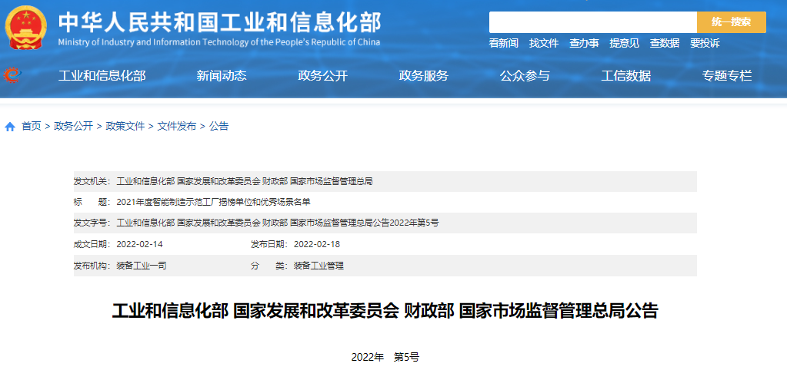Click the 发文字号 document number value
This screenshot has height=370, width=787.
(278, 223)
